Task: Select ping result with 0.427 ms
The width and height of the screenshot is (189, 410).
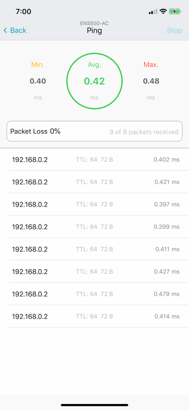Action: [94, 272]
